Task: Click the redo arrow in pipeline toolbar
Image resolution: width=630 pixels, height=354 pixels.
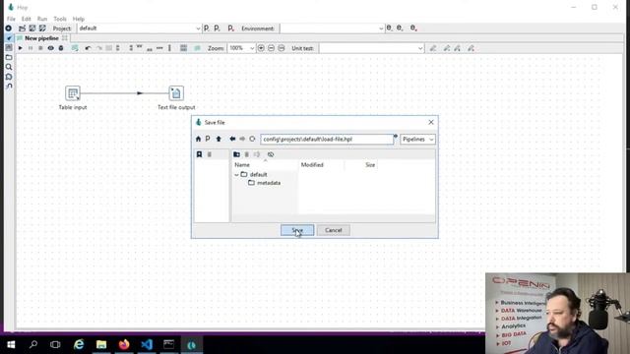Action: click(98, 48)
